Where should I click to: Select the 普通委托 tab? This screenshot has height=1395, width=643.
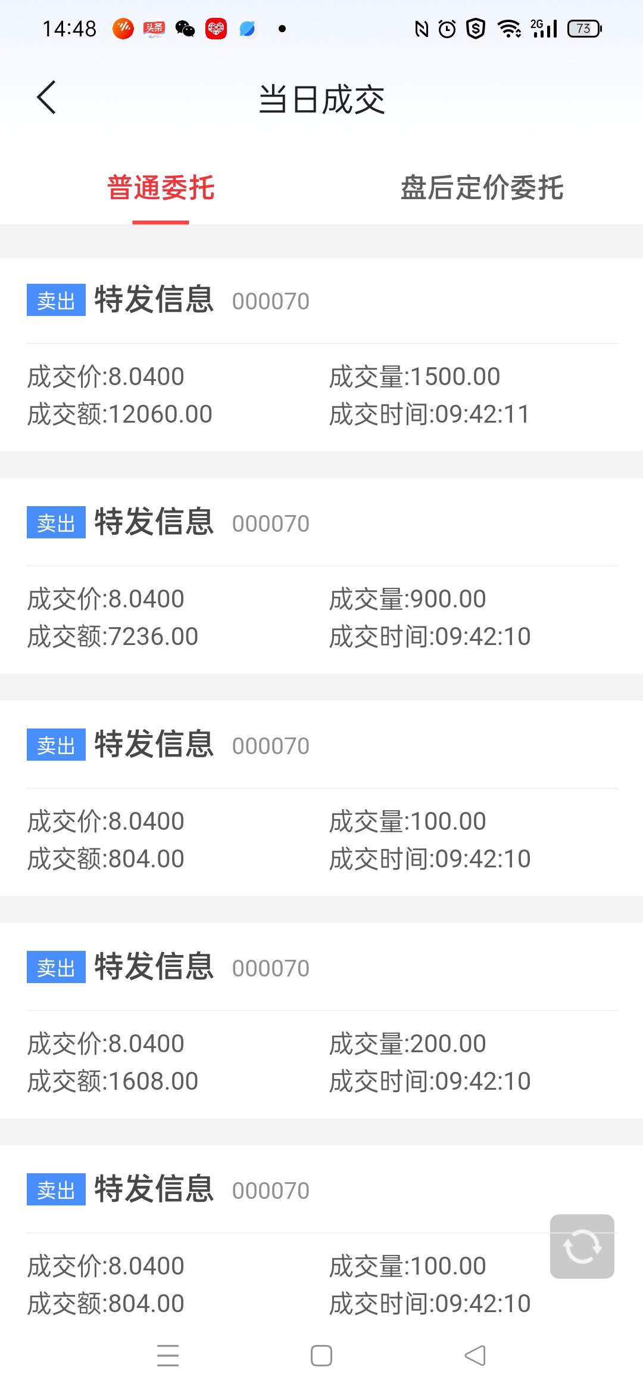(x=161, y=188)
